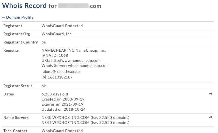Click the registrant country value pa
This screenshot has width=218, height=133.
click(x=44, y=42)
